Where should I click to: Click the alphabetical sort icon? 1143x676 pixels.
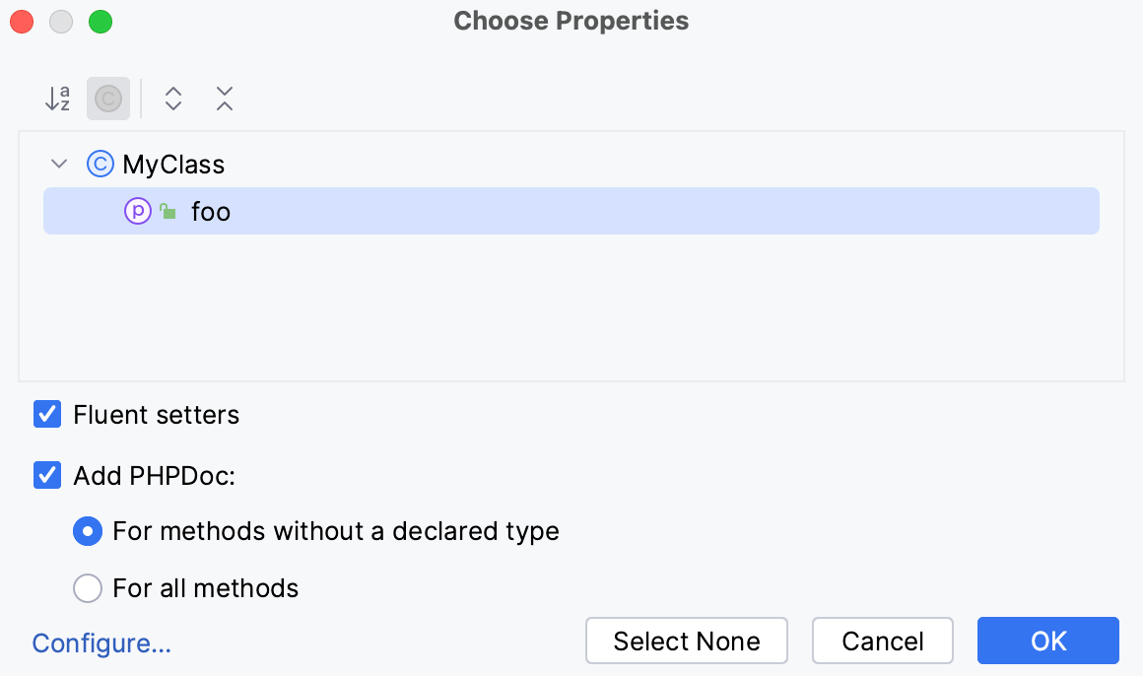coord(57,99)
